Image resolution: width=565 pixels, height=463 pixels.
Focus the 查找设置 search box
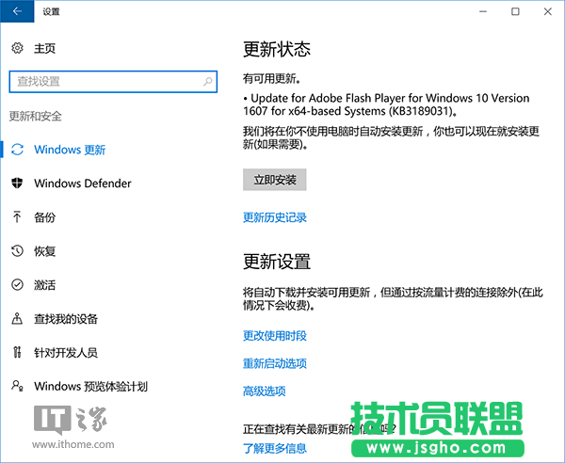point(113,82)
